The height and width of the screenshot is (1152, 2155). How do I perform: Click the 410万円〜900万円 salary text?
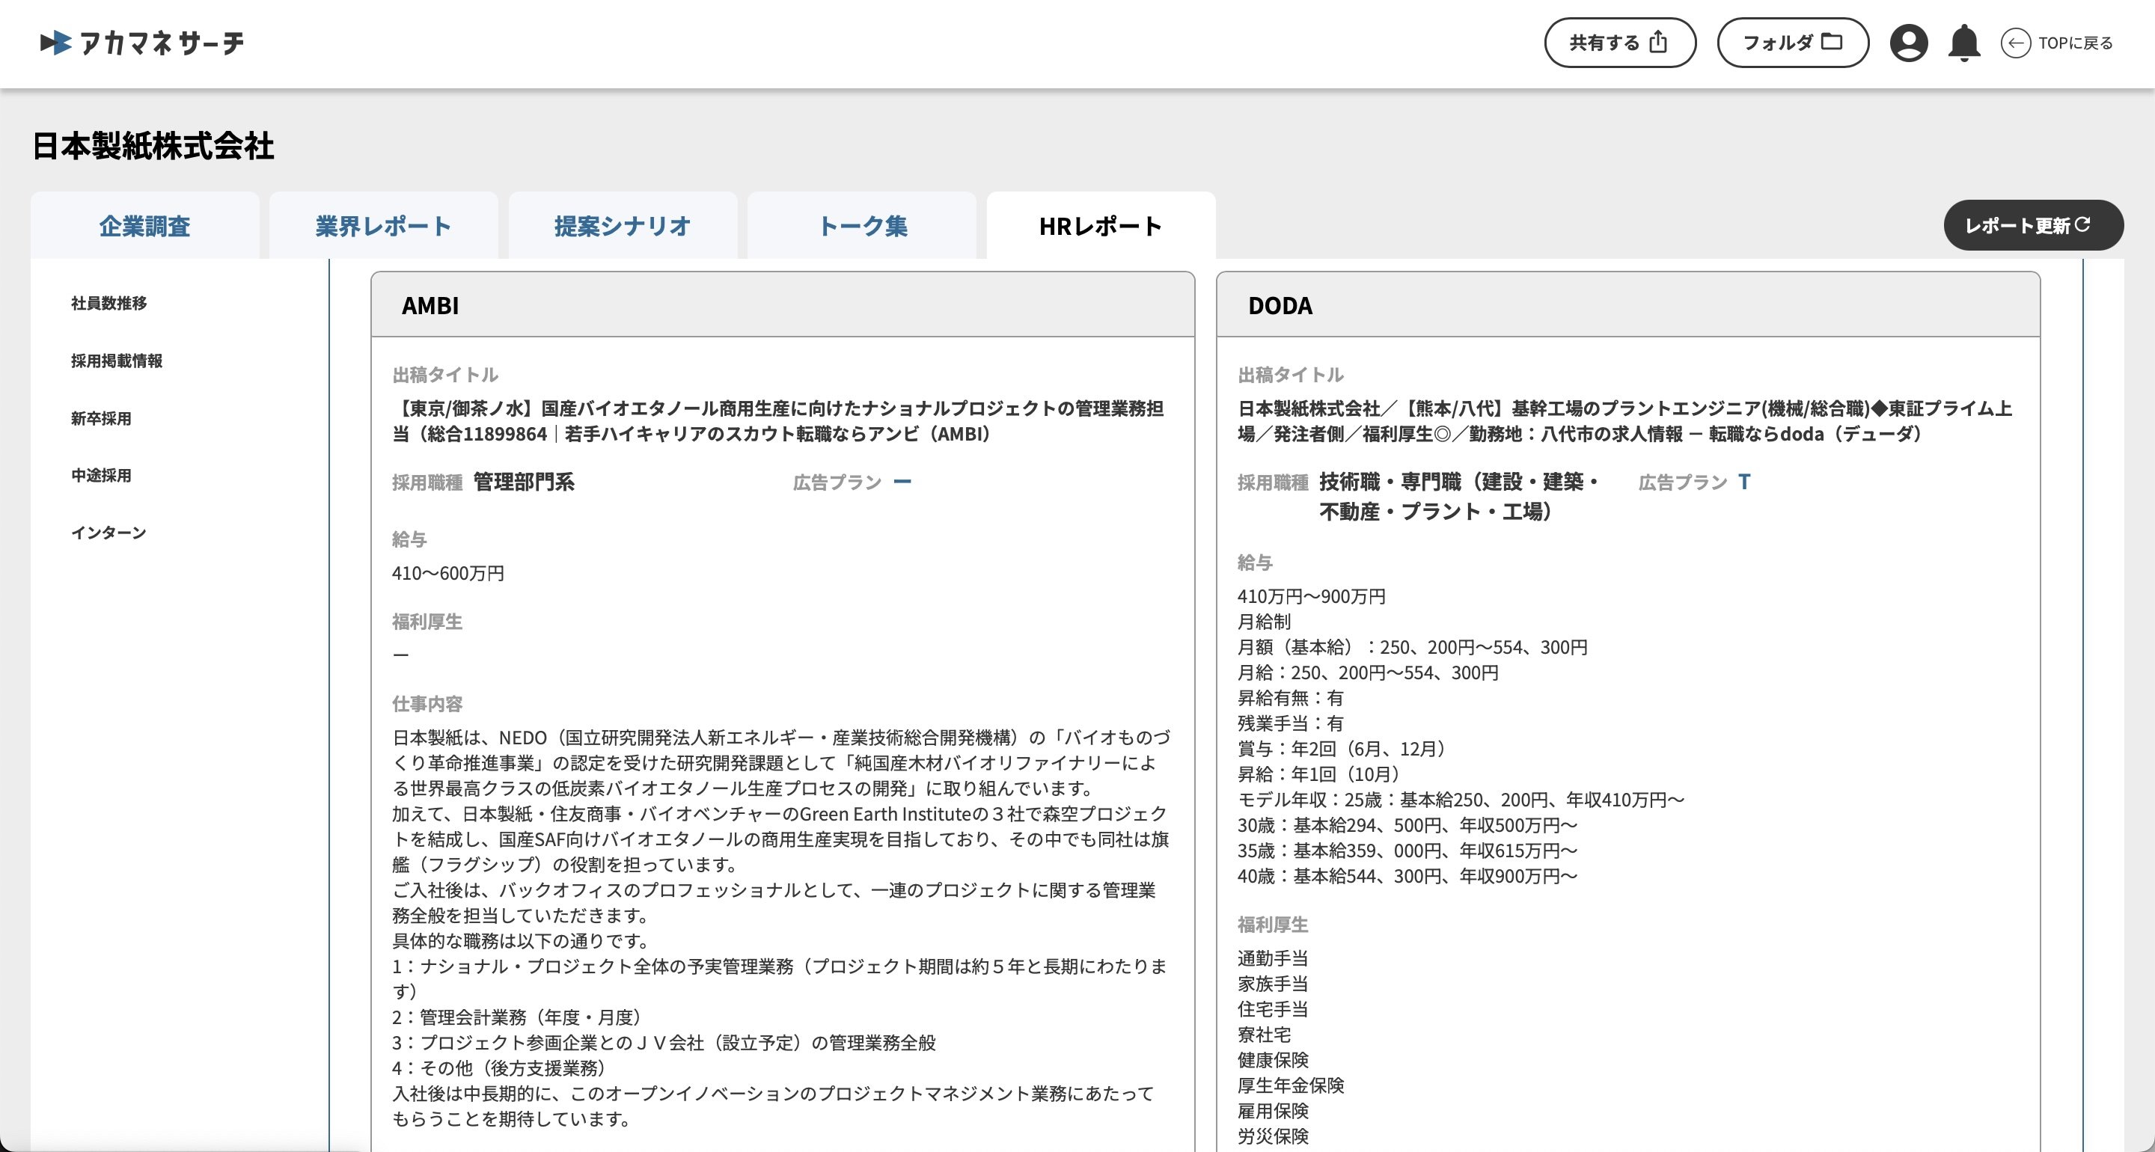coord(1311,596)
